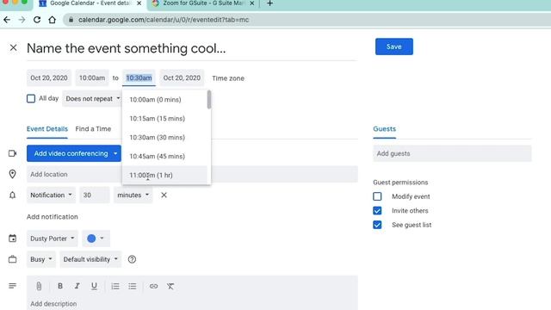Insert a numbered list
551x310 pixels.
(x=115, y=286)
